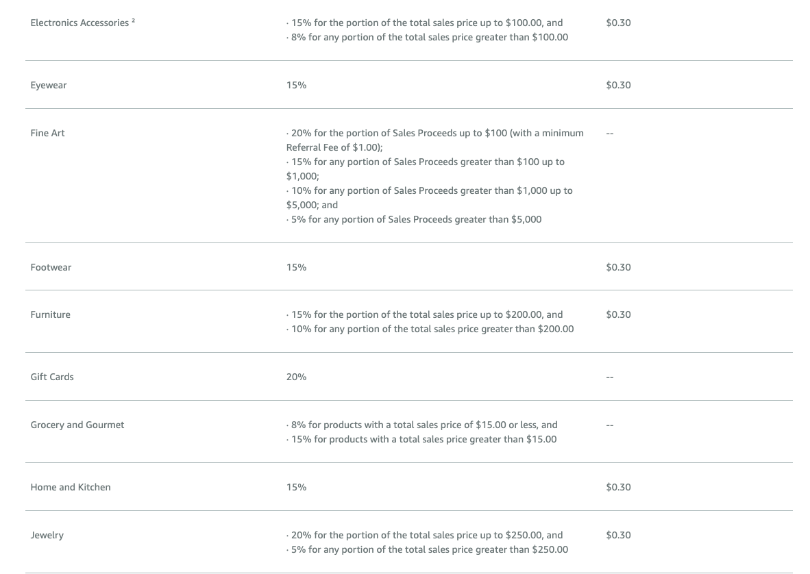Click the Grocery 8% for $15.00 or less line
810x574 pixels.
tap(422, 425)
